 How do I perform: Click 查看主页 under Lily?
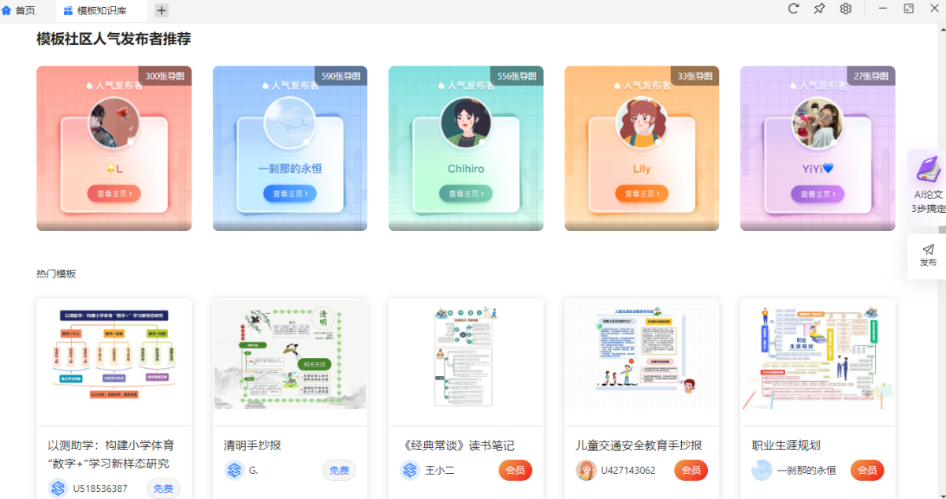click(x=641, y=193)
